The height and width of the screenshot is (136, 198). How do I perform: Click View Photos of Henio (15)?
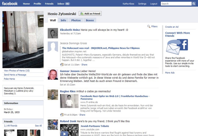point(17,70)
